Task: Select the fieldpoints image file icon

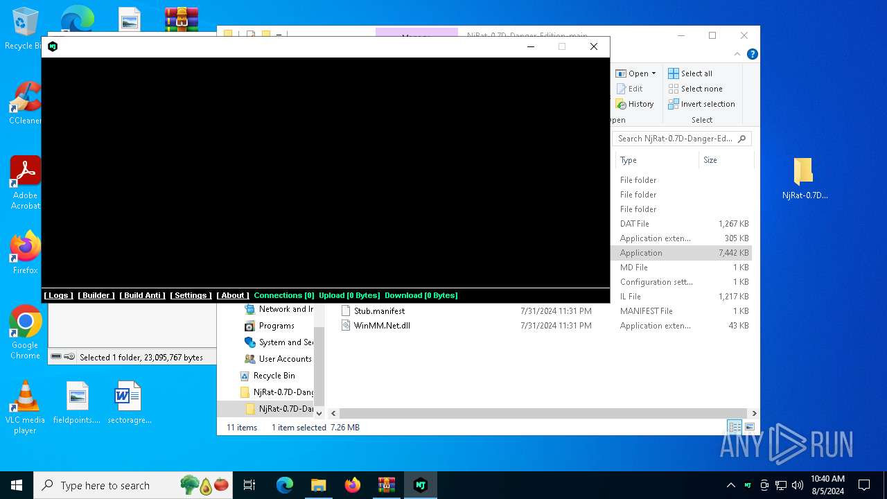Action: click(77, 403)
